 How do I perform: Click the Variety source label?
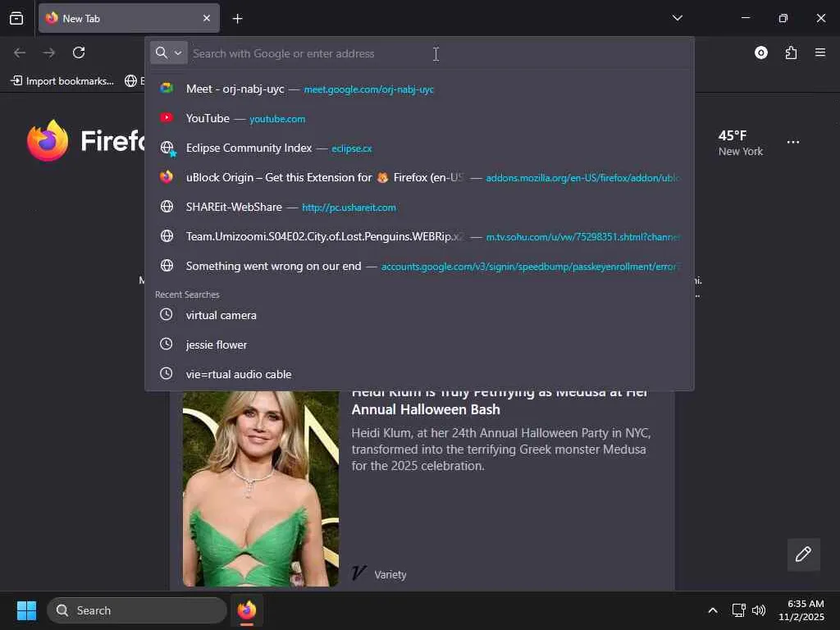390,574
